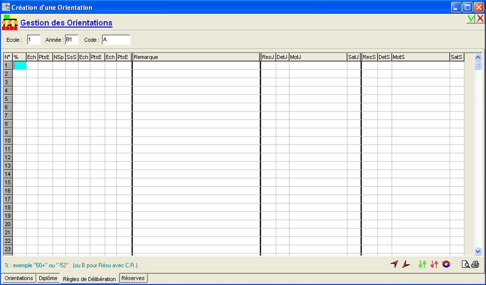
Task: Switch to the Orientations tab
Action: coord(19,278)
